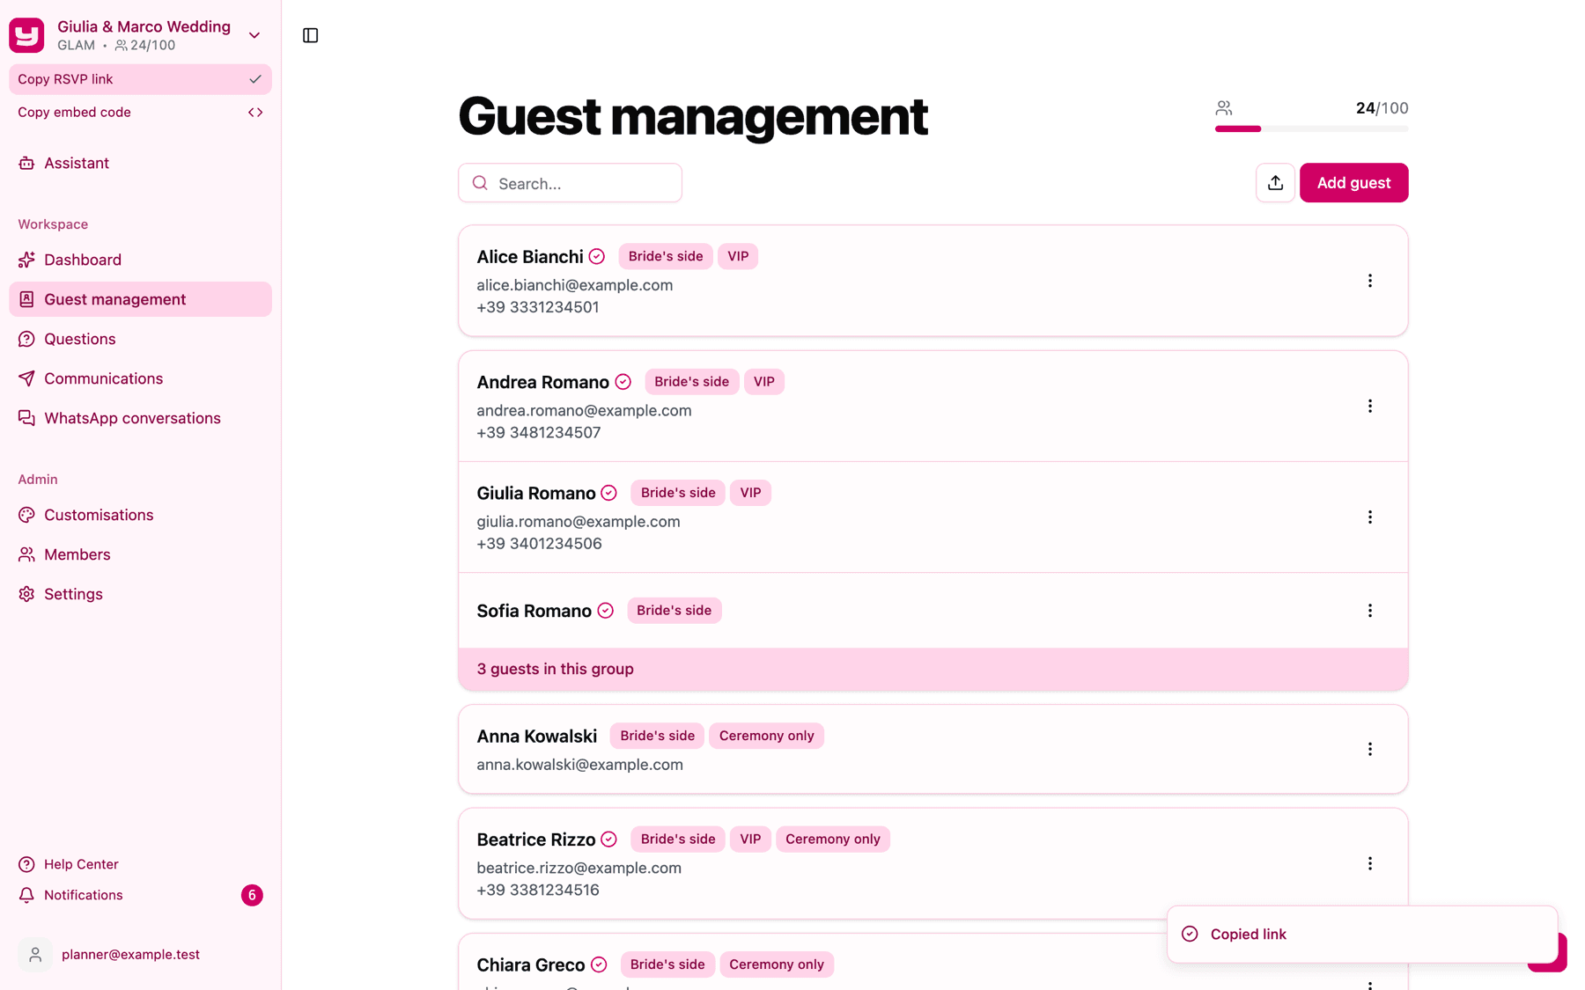Click planner@example.test account entry
This screenshot has width=1585, height=990.
point(141,954)
